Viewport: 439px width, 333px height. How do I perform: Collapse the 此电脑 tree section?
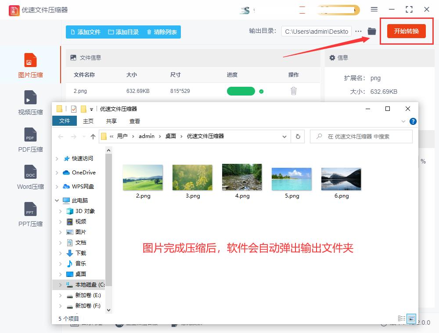pos(56,200)
